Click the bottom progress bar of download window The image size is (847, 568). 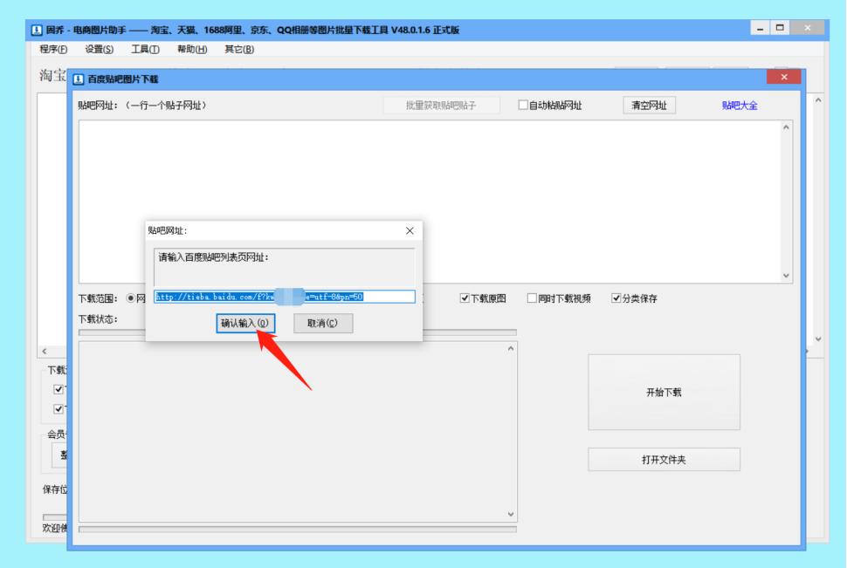click(x=297, y=529)
